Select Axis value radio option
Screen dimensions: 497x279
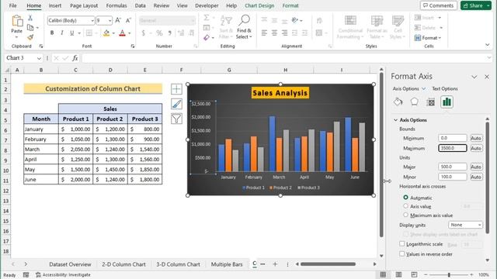[405, 206]
